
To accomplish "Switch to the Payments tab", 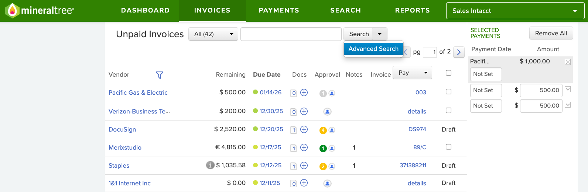I will 279,10.
